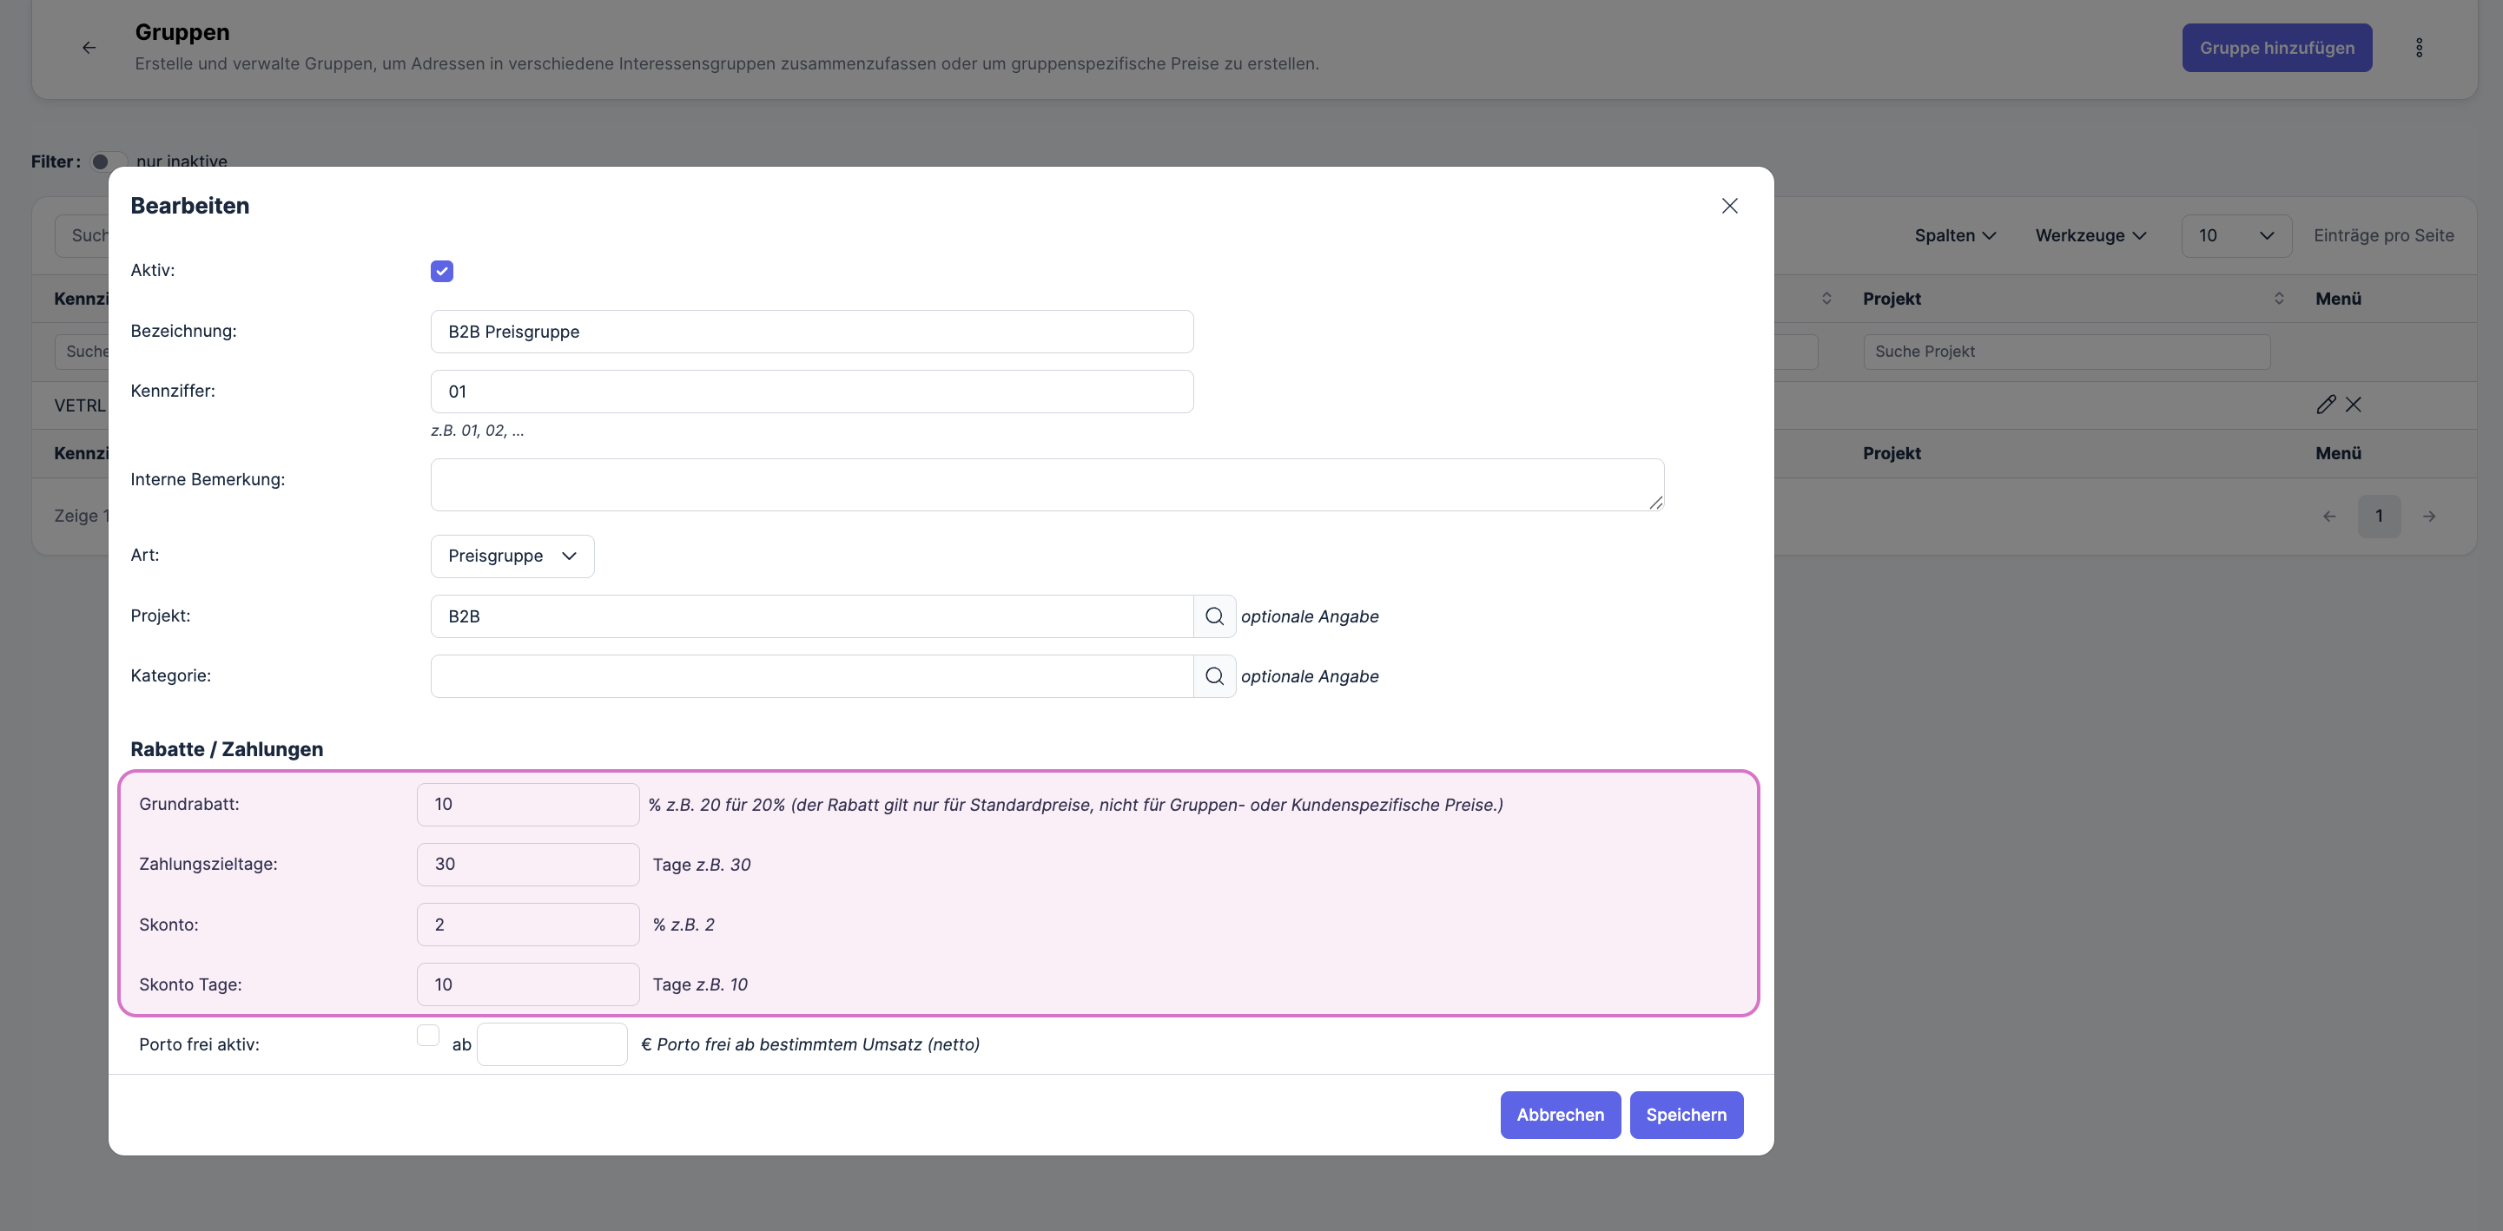Image resolution: width=2503 pixels, height=1231 pixels.
Task: Expand the Werkzeuge dropdown menu
Action: (x=2090, y=236)
